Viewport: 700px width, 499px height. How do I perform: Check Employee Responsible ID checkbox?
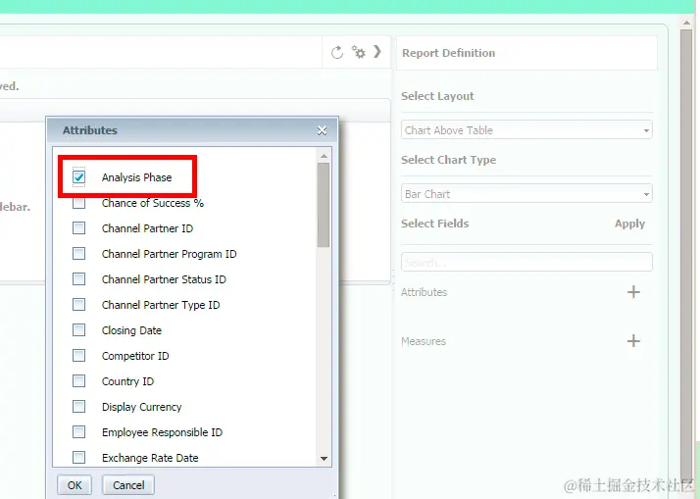click(79, 431)
